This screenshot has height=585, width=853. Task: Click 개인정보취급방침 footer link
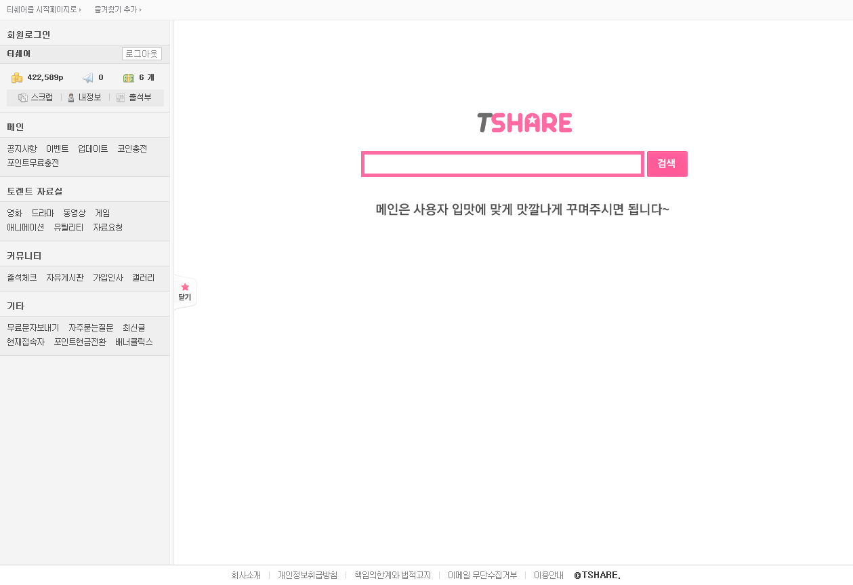(308, 576)
